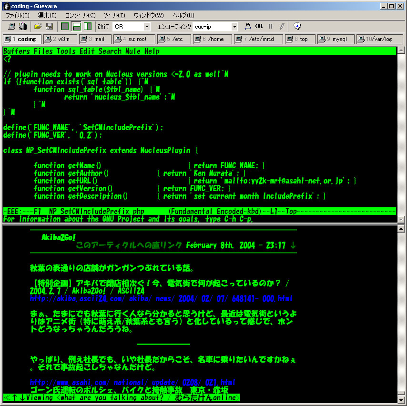Click the pencil edit icon in toolbar
This screenshot has height=406, width=407.
[x=282, y=27]
